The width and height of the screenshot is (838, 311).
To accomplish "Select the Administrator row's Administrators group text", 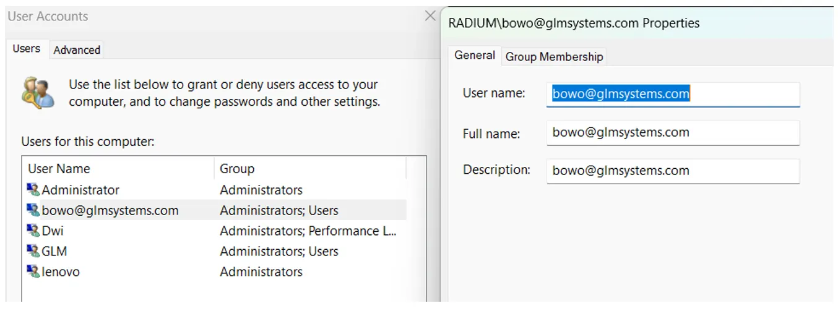I will pos(261,190).
